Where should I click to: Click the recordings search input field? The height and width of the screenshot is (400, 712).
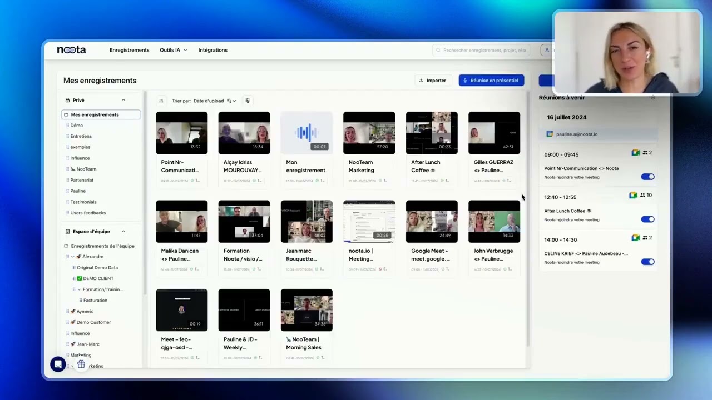click(x=481, y=50)
